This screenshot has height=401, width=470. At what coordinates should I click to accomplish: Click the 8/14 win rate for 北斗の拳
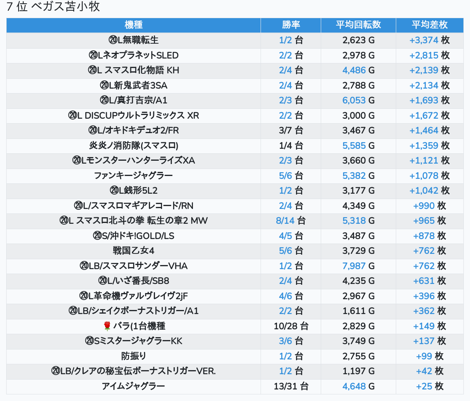(285, 221)
